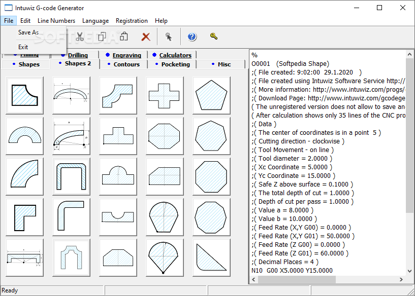This screenshot has height=296, width=415.
Task: Switch to the Engraving tab
Action: pyautogui.click(x=123, y=55)
